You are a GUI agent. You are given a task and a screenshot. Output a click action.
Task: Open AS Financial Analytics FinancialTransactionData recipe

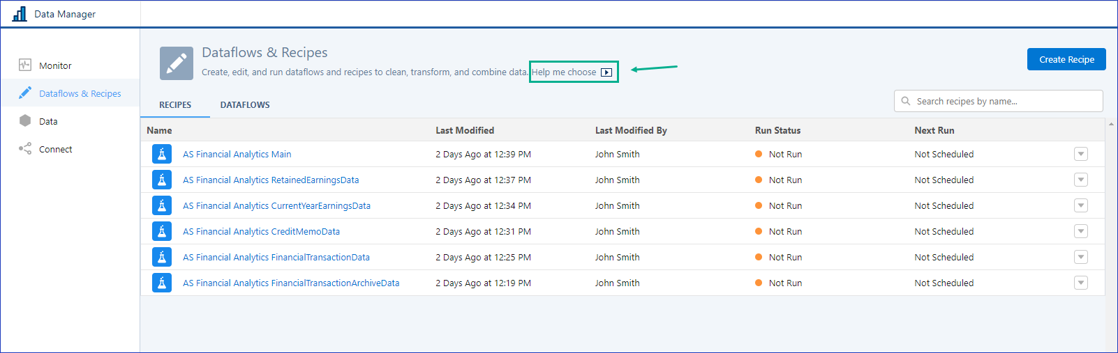click(276, 258)
